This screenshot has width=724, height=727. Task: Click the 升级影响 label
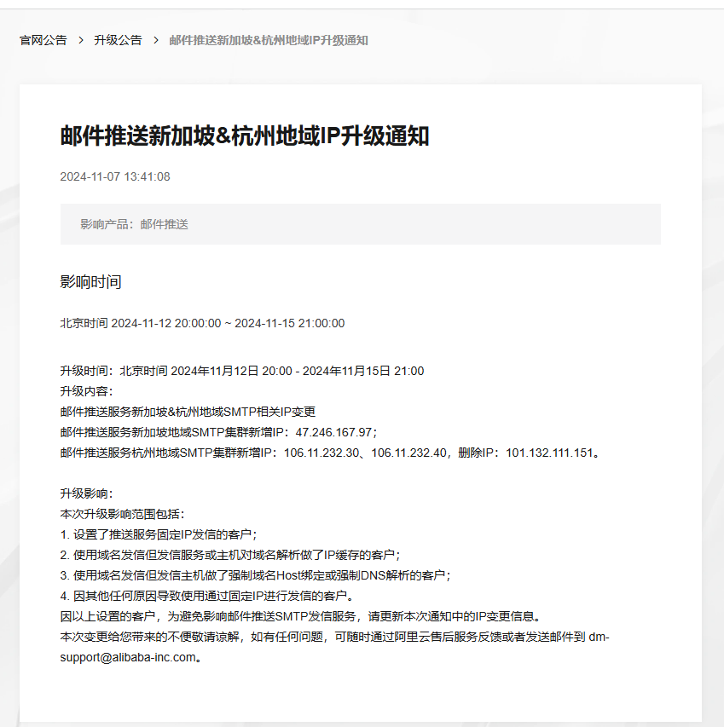point(86,493)
